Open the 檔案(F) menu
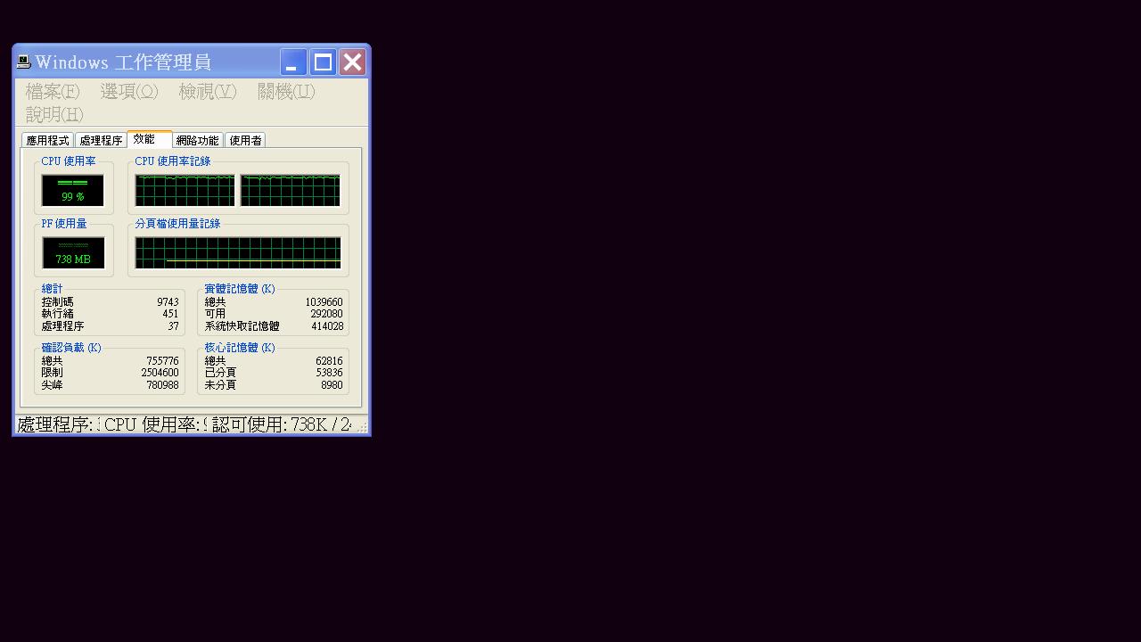1141x642 pixels. coord(53,92)
